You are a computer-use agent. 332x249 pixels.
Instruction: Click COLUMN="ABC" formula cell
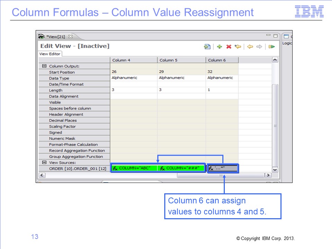pyautogui.click(x=135, y=168)
